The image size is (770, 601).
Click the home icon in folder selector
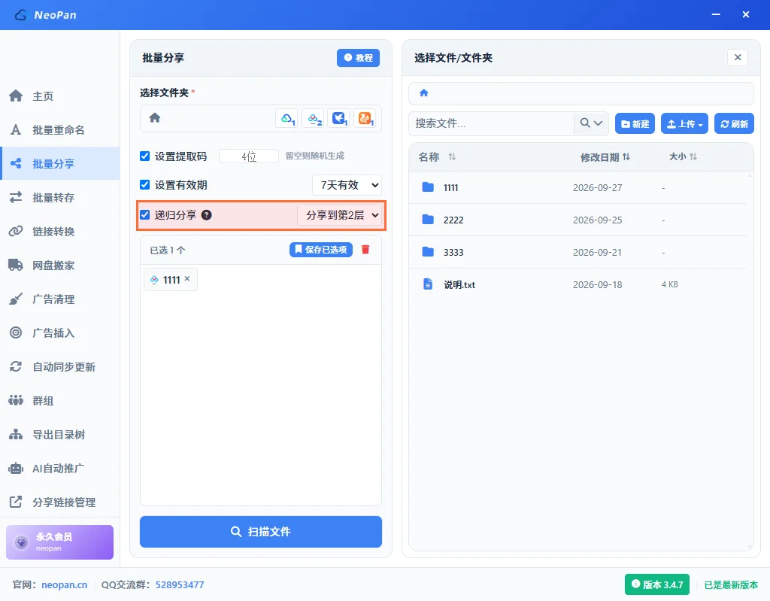[155, 118]
